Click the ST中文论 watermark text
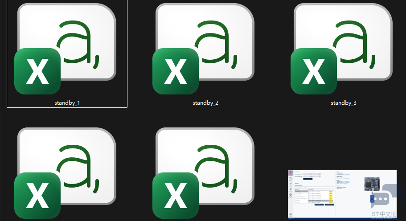The height and width of the screenshot is (221, 406). click(x=384, y=214)
